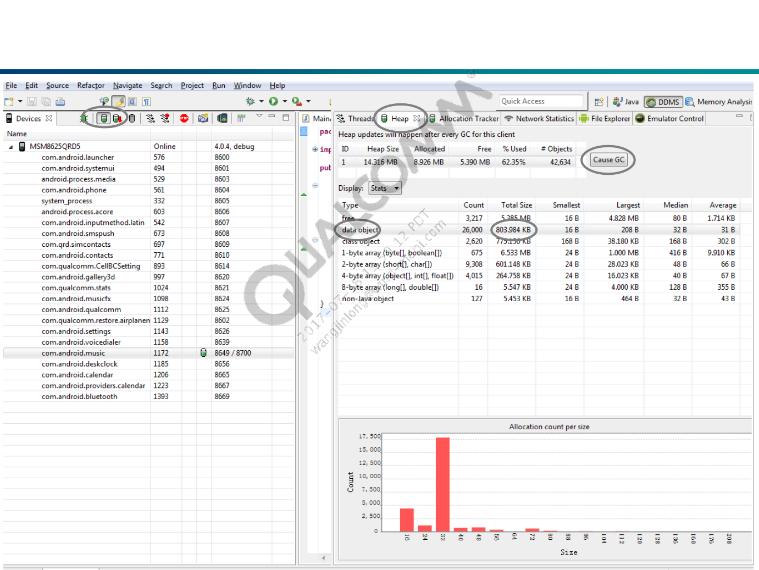The width and height of the screenshot is (759, 570).
Task: Select system_process row in device list
Action: pyautogui.click(x=148, y=201)
